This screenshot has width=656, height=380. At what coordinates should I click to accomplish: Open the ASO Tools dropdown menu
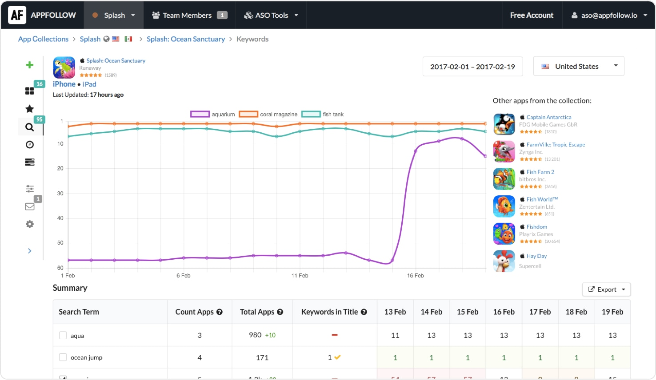[x=271, y=15]
